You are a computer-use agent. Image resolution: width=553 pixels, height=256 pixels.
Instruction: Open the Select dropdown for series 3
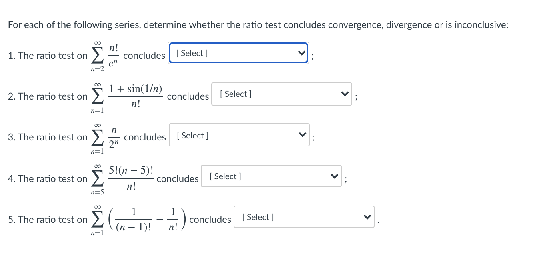click(x=239, y=135)
